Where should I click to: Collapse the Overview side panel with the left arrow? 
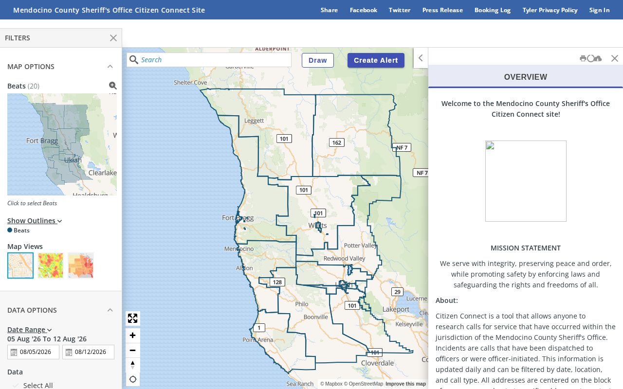(421, 58)
